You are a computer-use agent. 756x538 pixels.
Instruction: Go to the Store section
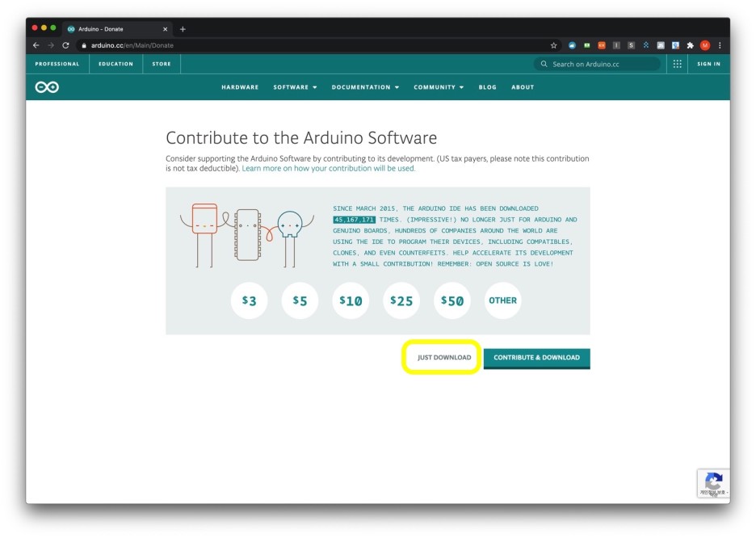click(162, 64)
